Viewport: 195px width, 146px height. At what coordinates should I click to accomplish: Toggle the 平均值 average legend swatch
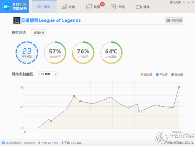157,75
